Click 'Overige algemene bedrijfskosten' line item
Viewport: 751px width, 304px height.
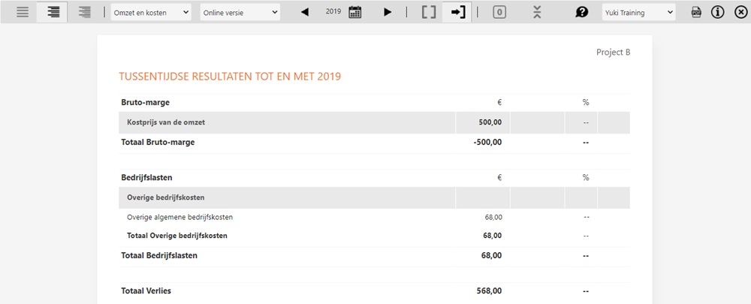pyautogui.click(x=179, y=217)
